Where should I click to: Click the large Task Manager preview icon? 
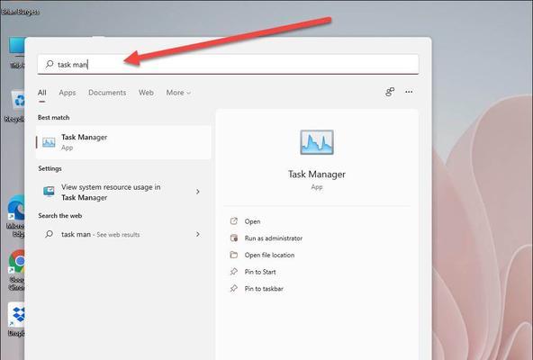pos(317,142)
